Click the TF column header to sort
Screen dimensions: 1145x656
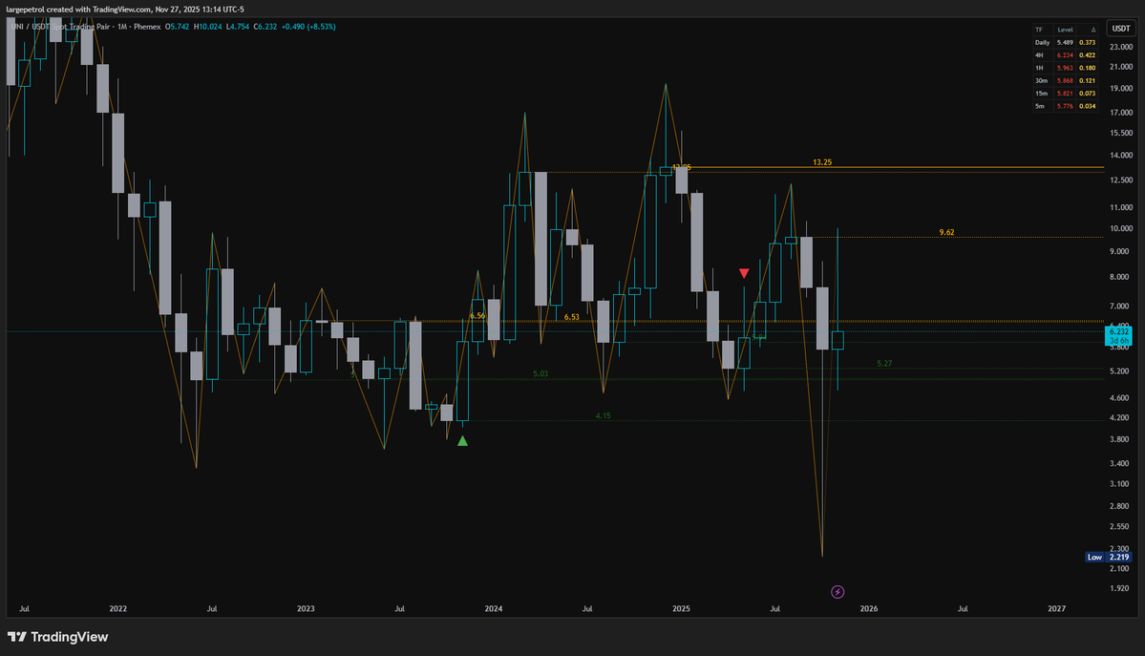[1041, 30]
